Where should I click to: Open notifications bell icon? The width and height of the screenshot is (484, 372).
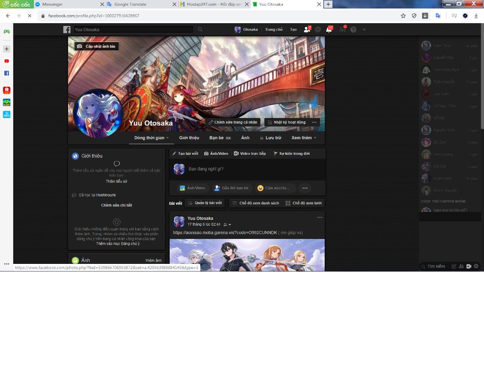329,30
